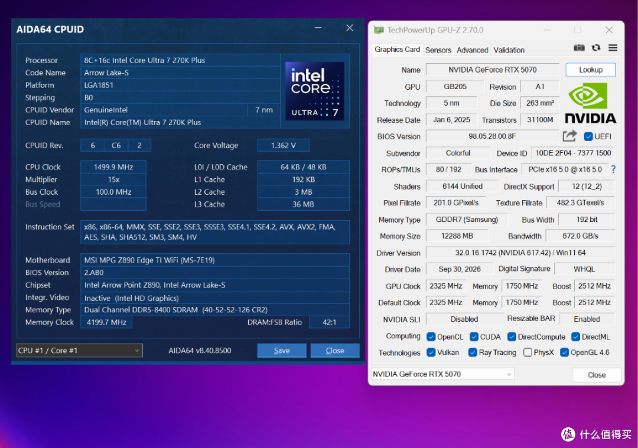Open the GPU-Z hamburger menu

click(x=613, y=48)
